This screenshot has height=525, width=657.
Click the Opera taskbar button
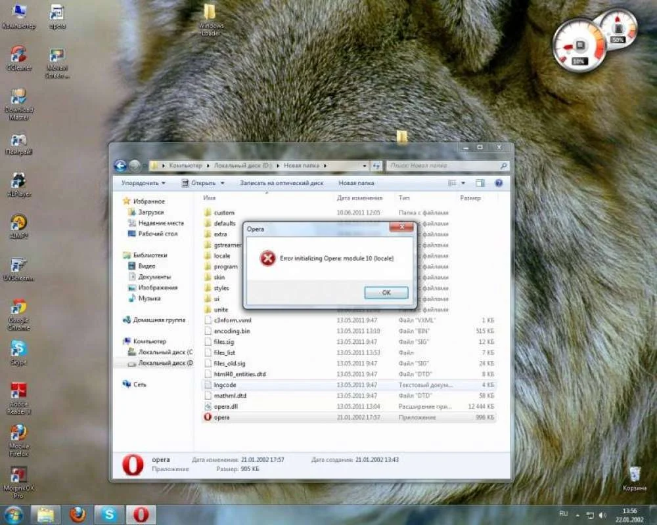point(141,514)
